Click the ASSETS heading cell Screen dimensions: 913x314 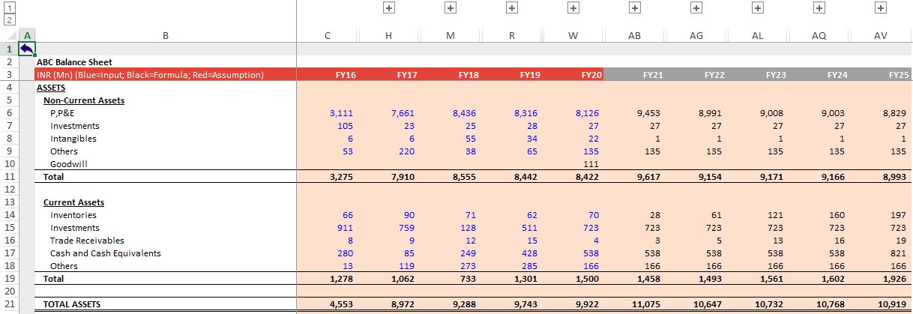[50, 88]
